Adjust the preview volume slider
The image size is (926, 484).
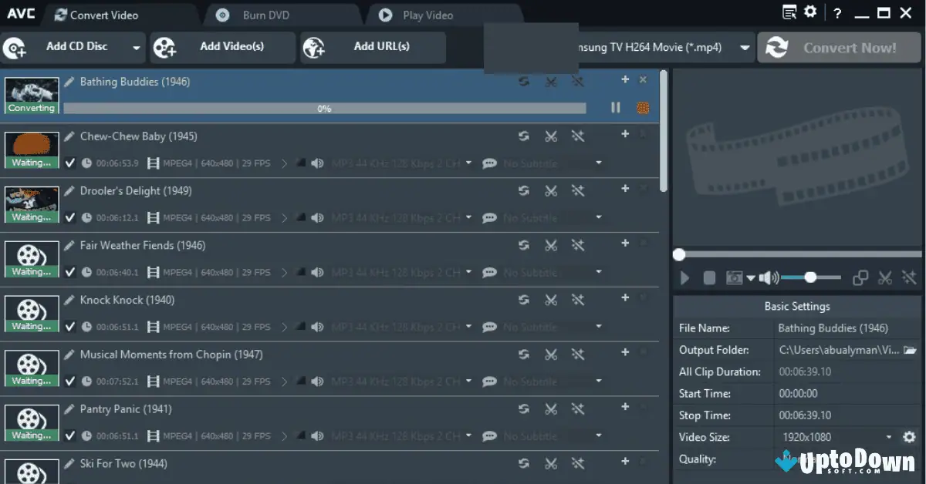(810, 277)
